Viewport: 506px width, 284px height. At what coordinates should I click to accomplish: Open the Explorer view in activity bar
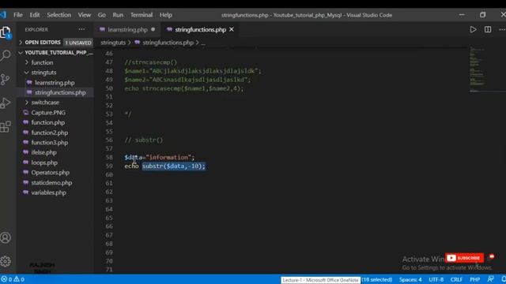tap(6, 32)
